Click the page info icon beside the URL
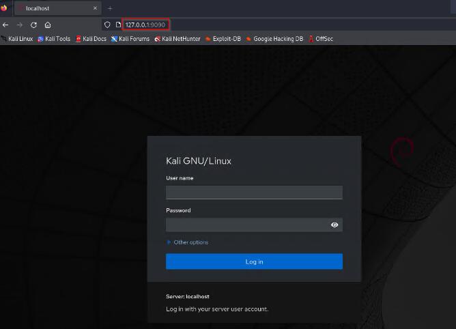This screenshot has width=456, height=329. [x=117, y=25]
